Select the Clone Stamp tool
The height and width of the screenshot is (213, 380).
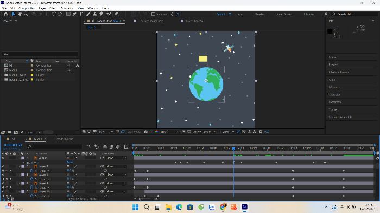95,14
